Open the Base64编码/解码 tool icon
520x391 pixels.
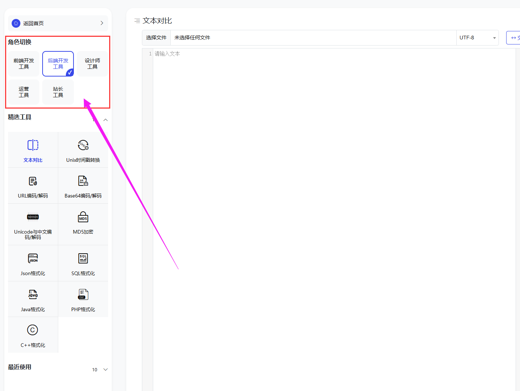tap(83, 181)
